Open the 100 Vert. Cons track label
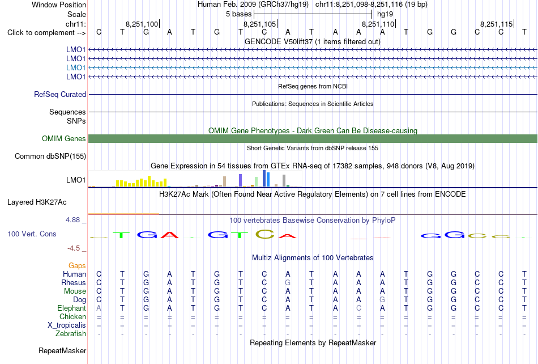This screenshot has width=538, height=364. click(x=32, y=234)
